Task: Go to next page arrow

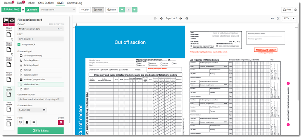Action: tap(181, 19)
